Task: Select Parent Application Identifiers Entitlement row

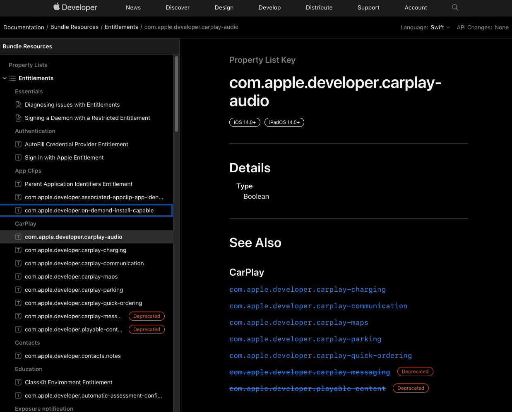Action: (x=79, y=184)
